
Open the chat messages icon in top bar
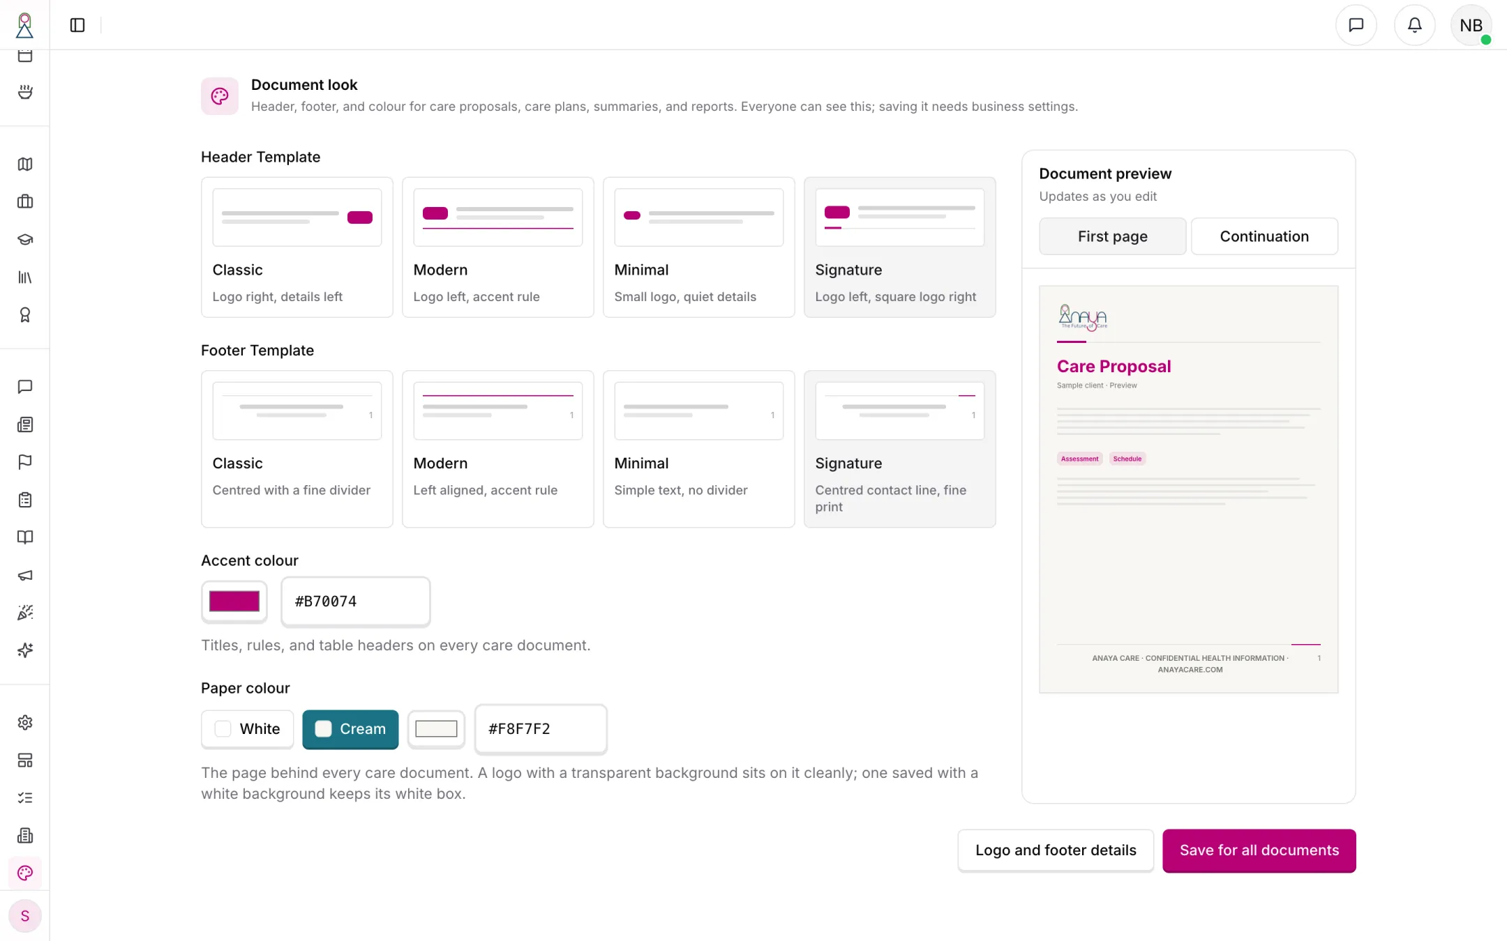point(1356,25)
